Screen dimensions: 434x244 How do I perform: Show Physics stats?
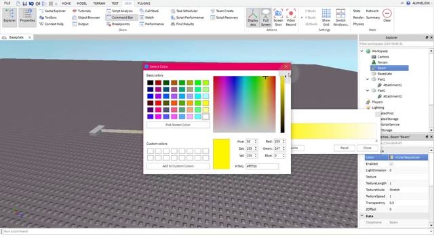pyautogui.click(x=359, y=24)
